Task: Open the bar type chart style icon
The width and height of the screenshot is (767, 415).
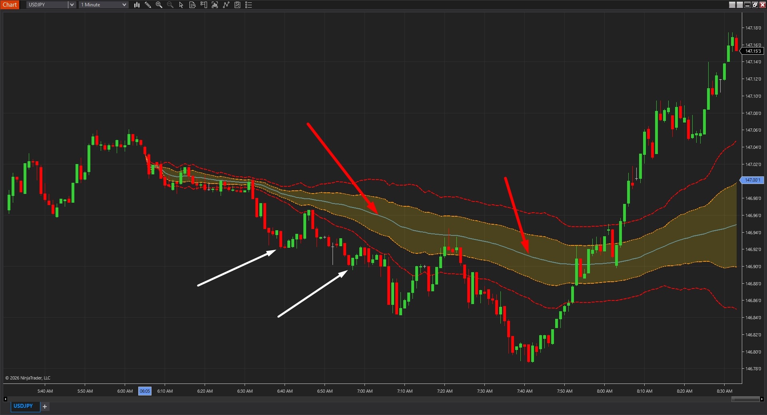Action: click(137, 5)
